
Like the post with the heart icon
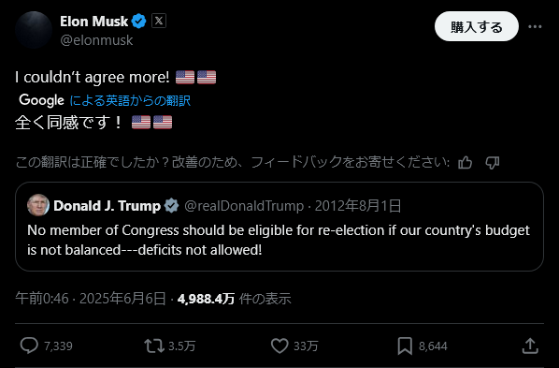tap(279, 346)
